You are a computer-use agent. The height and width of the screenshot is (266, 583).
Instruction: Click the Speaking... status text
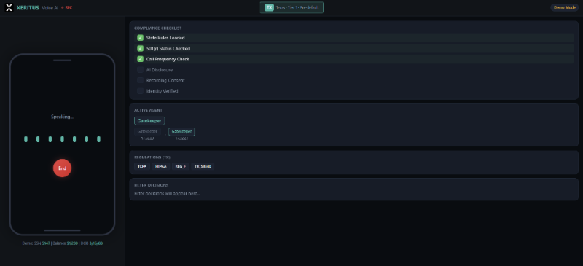point(62,117)
